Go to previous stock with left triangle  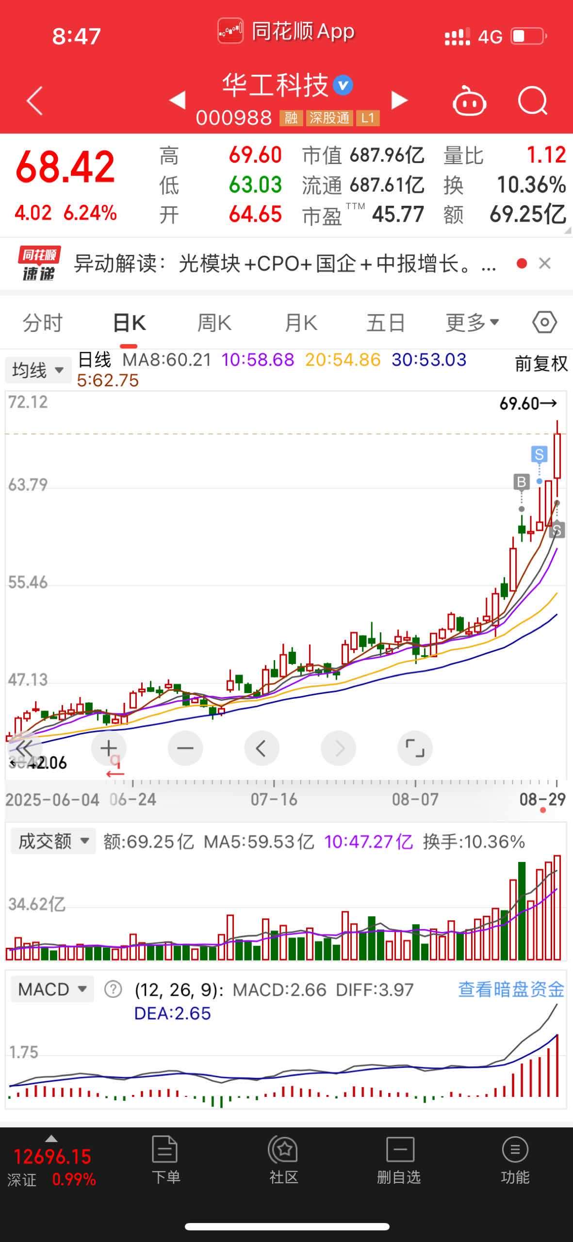(177, 100)
